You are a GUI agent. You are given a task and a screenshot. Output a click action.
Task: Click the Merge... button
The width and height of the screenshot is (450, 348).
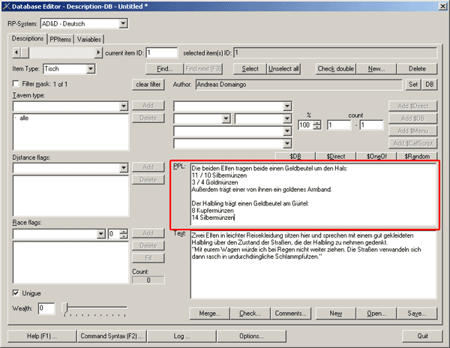click(209, 312)
